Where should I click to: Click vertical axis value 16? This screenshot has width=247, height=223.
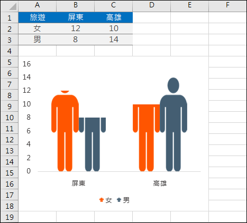(x=26, y=64)
